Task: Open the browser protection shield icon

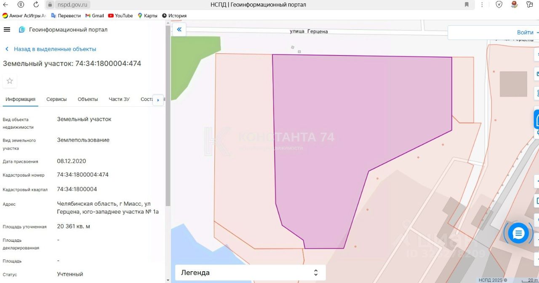Action: click(x=499, y=5)
